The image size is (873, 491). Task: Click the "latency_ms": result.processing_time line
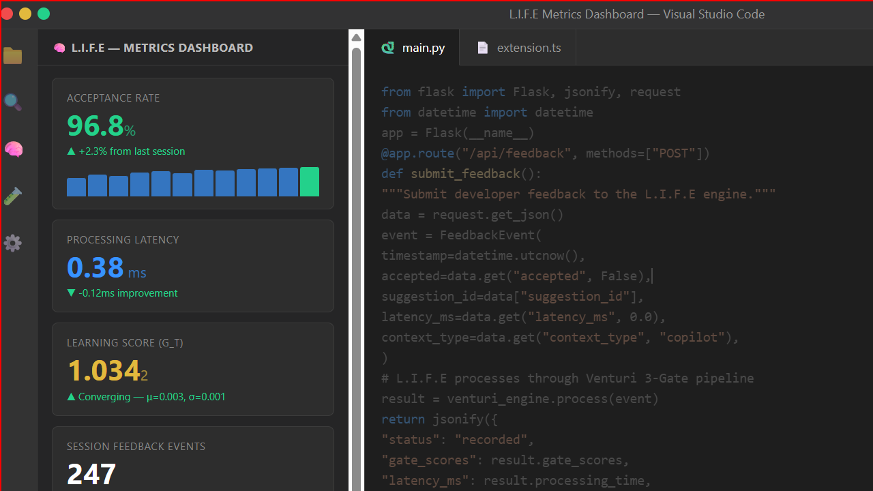pyautogui.click(x=516, y=481)
